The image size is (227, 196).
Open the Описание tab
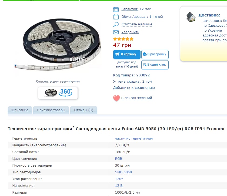[x=20, y=110]
